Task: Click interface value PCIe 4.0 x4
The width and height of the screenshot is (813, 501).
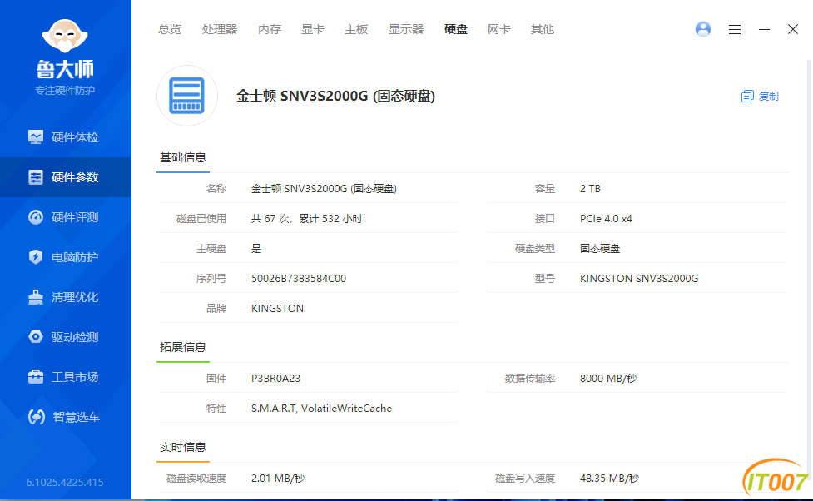Action: click(x=606, y=219)
